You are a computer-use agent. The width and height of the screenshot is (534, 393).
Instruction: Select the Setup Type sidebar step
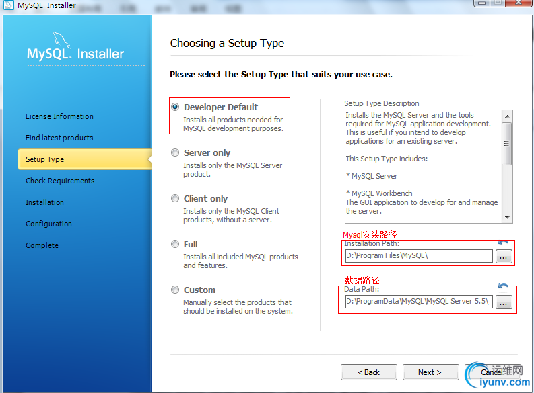tap(84, 159)
